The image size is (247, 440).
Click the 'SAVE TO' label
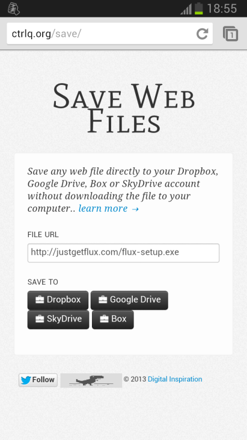43,282
